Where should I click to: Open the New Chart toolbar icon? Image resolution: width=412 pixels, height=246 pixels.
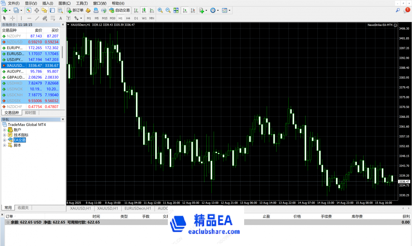5,10
